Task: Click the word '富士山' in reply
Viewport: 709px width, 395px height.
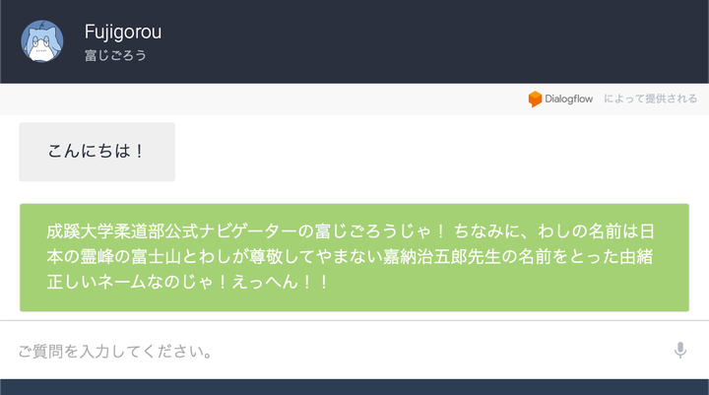Action: click(158, 257)
